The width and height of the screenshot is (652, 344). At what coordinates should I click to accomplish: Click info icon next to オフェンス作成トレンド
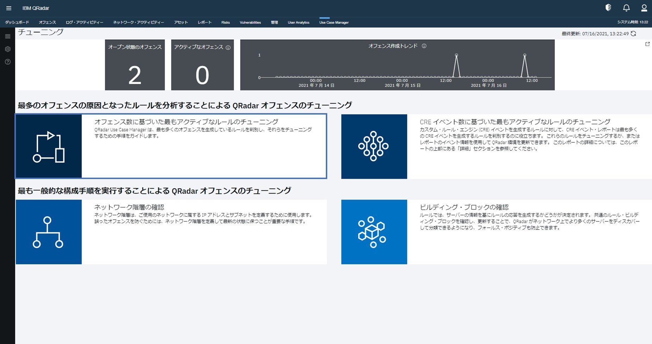pyautogui.click(x=424, y=46)
